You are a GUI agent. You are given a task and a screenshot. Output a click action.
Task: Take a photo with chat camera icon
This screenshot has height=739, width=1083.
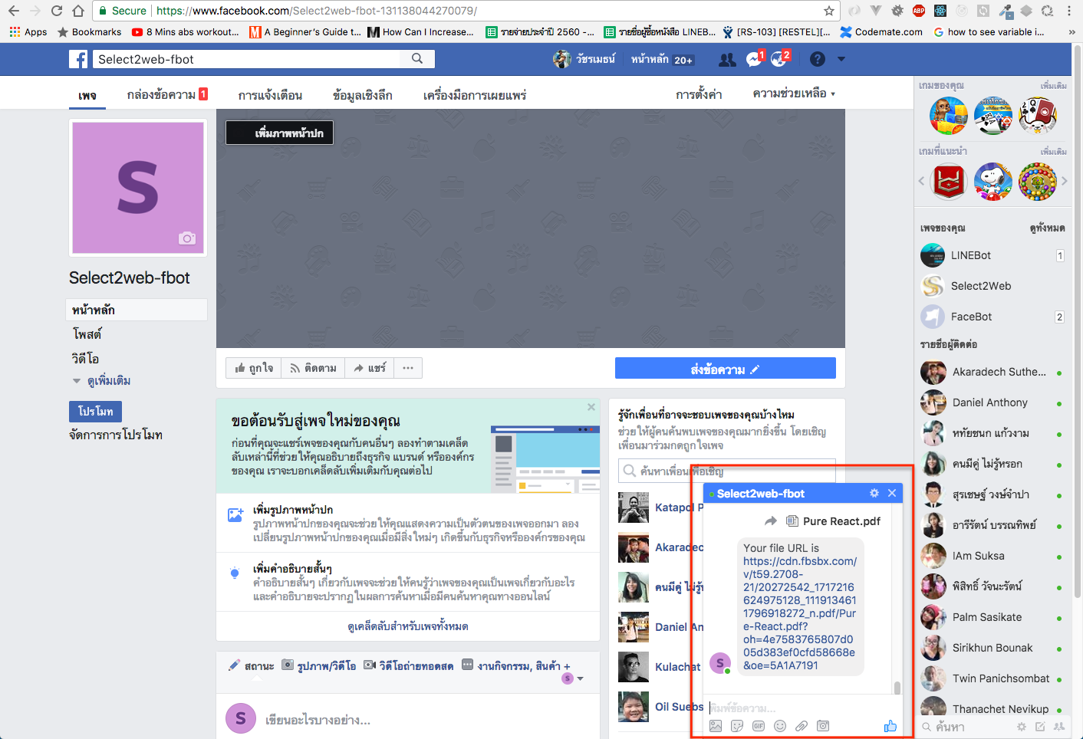coord(823,726)
